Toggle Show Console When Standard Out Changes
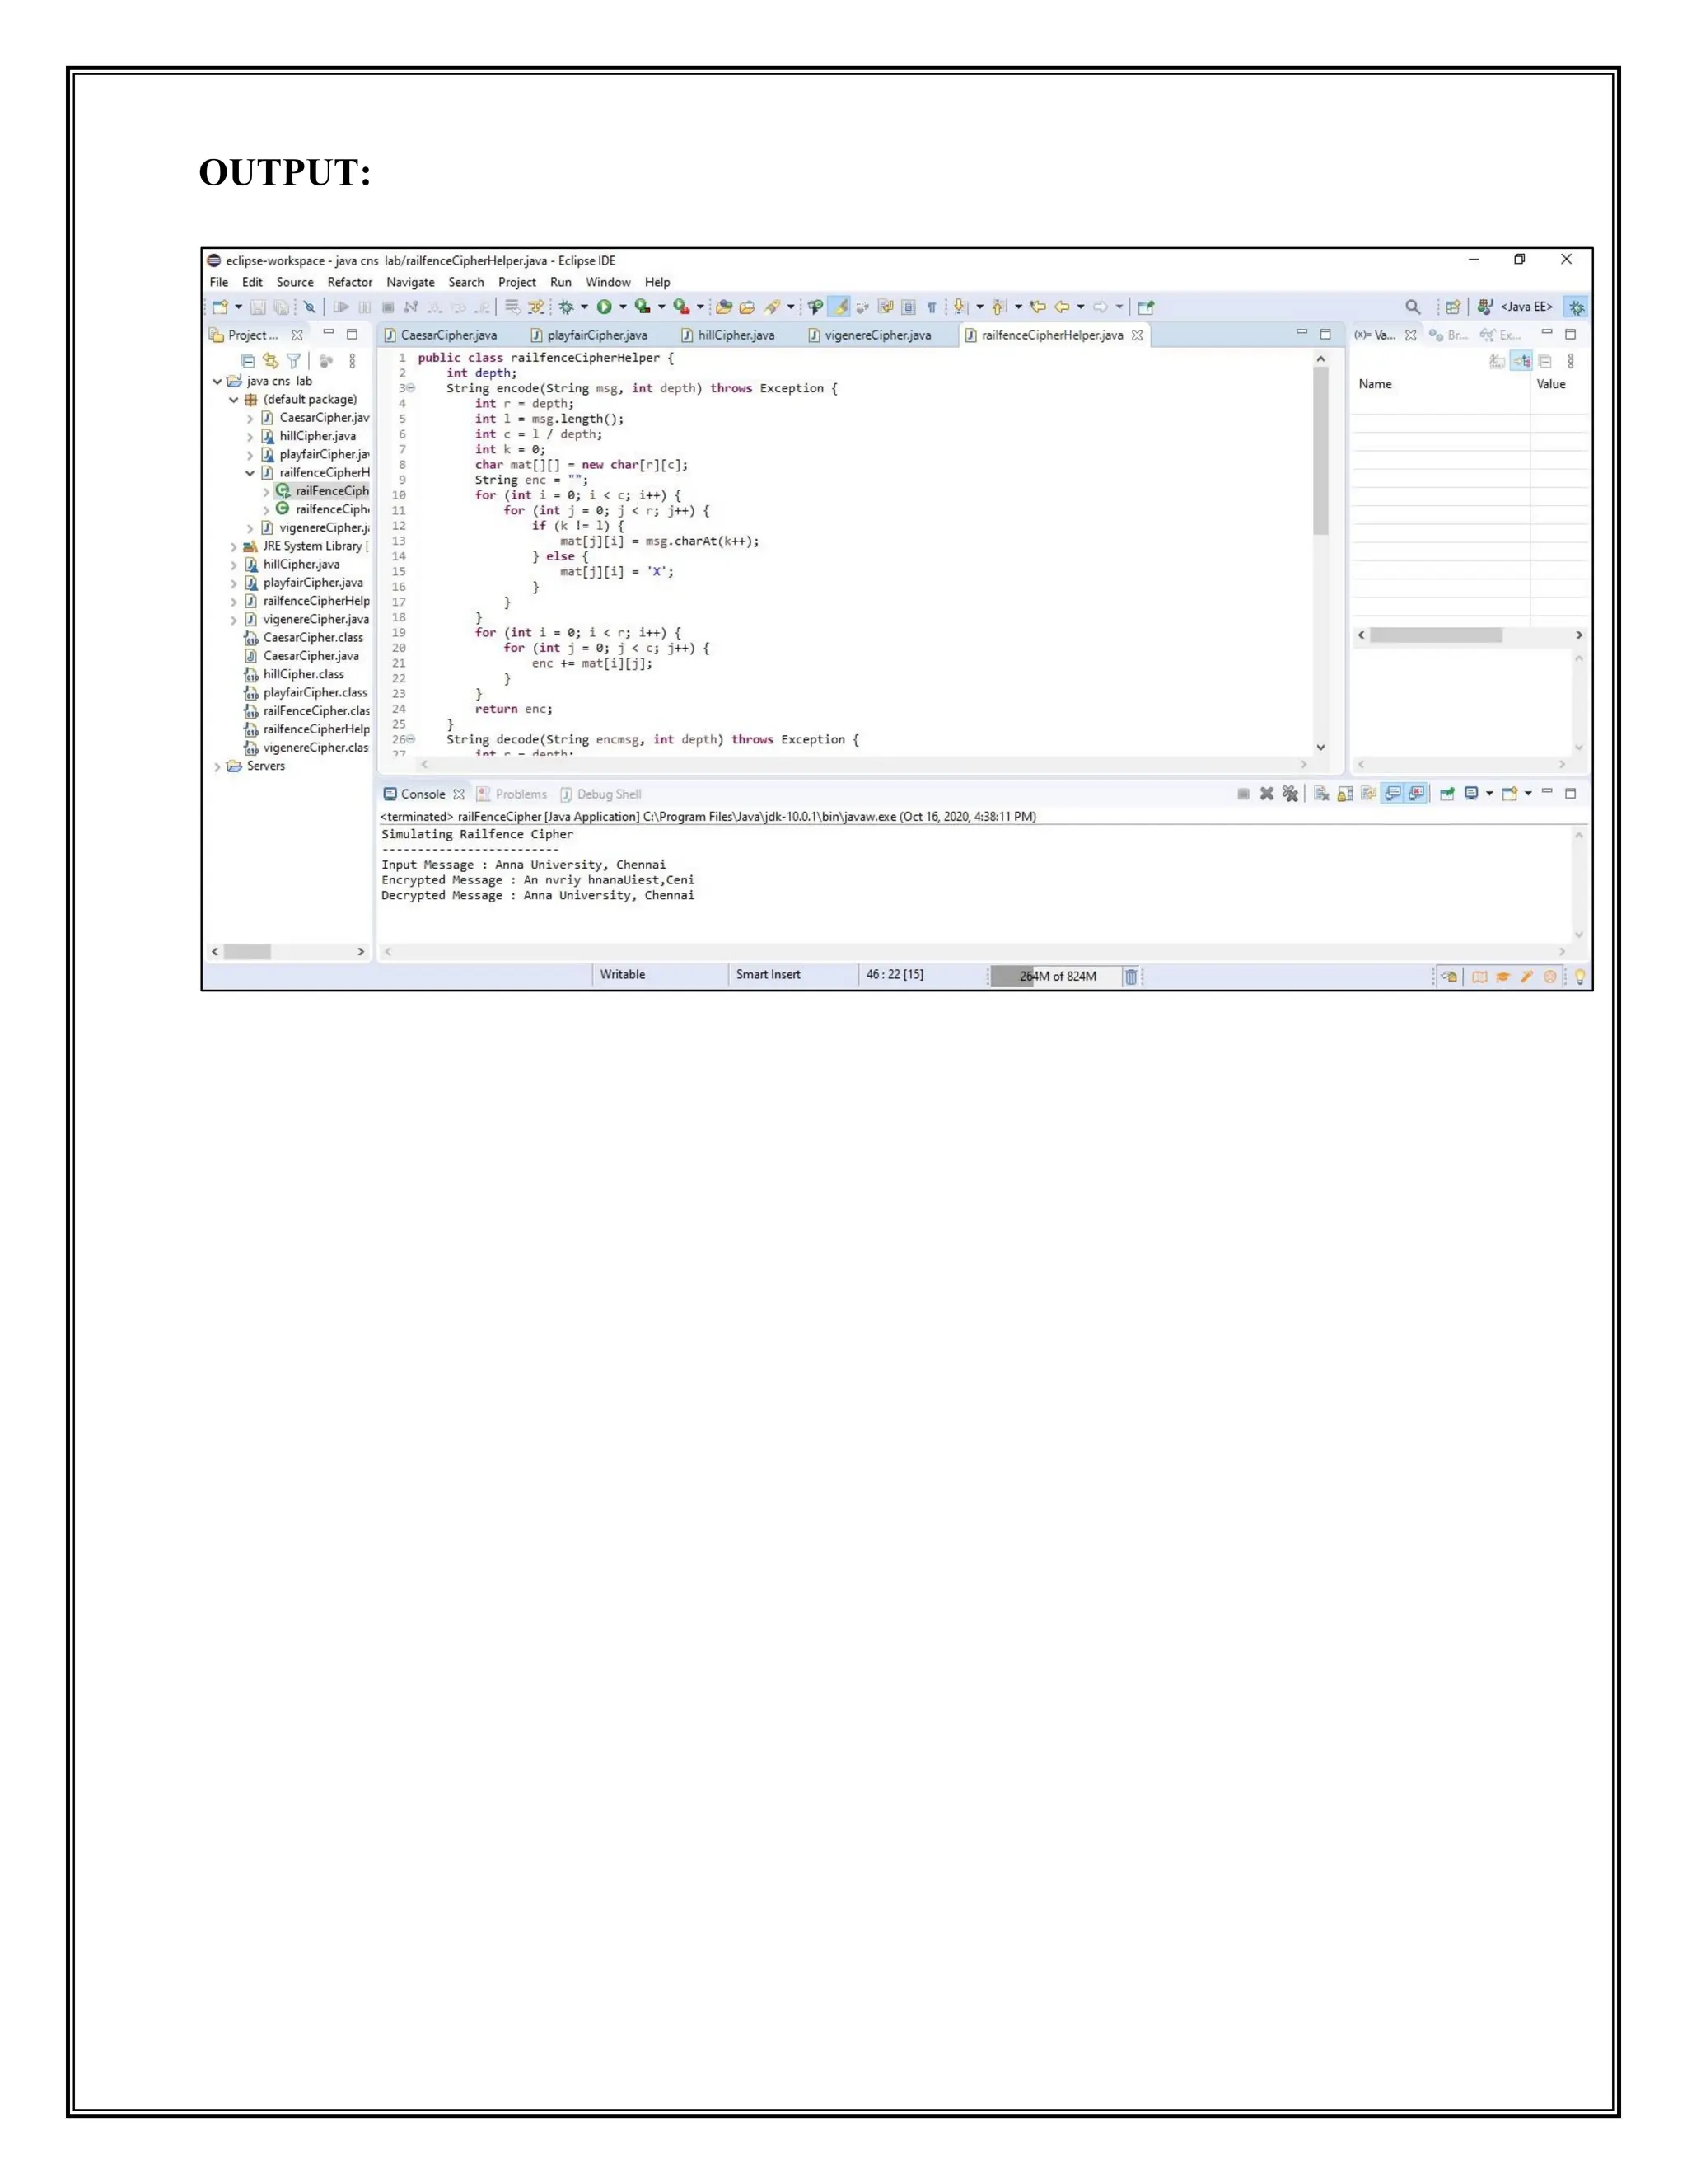 coord(1392,793)
